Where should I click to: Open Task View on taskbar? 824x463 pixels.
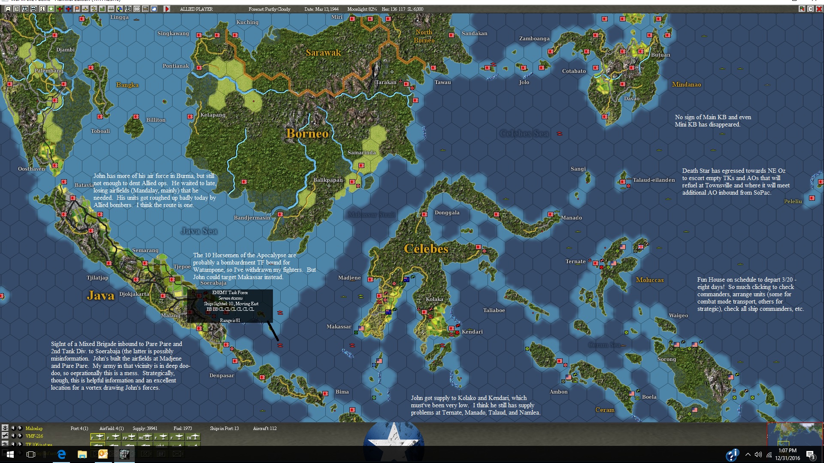[x=30, y=454]
